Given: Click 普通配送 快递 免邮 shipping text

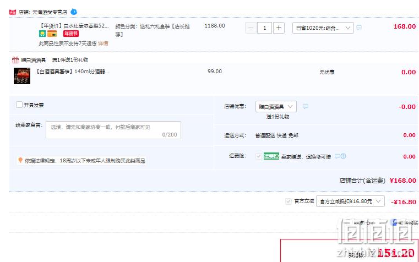Looking at the screenshot, I should coord(277,135).
